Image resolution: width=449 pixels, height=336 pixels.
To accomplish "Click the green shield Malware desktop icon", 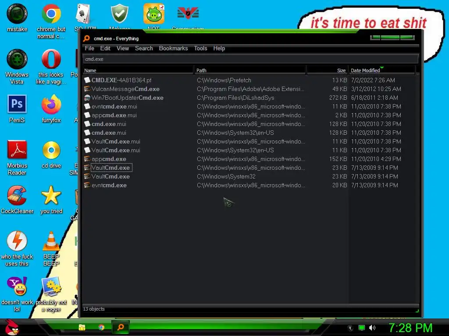I will click(119, 14).
